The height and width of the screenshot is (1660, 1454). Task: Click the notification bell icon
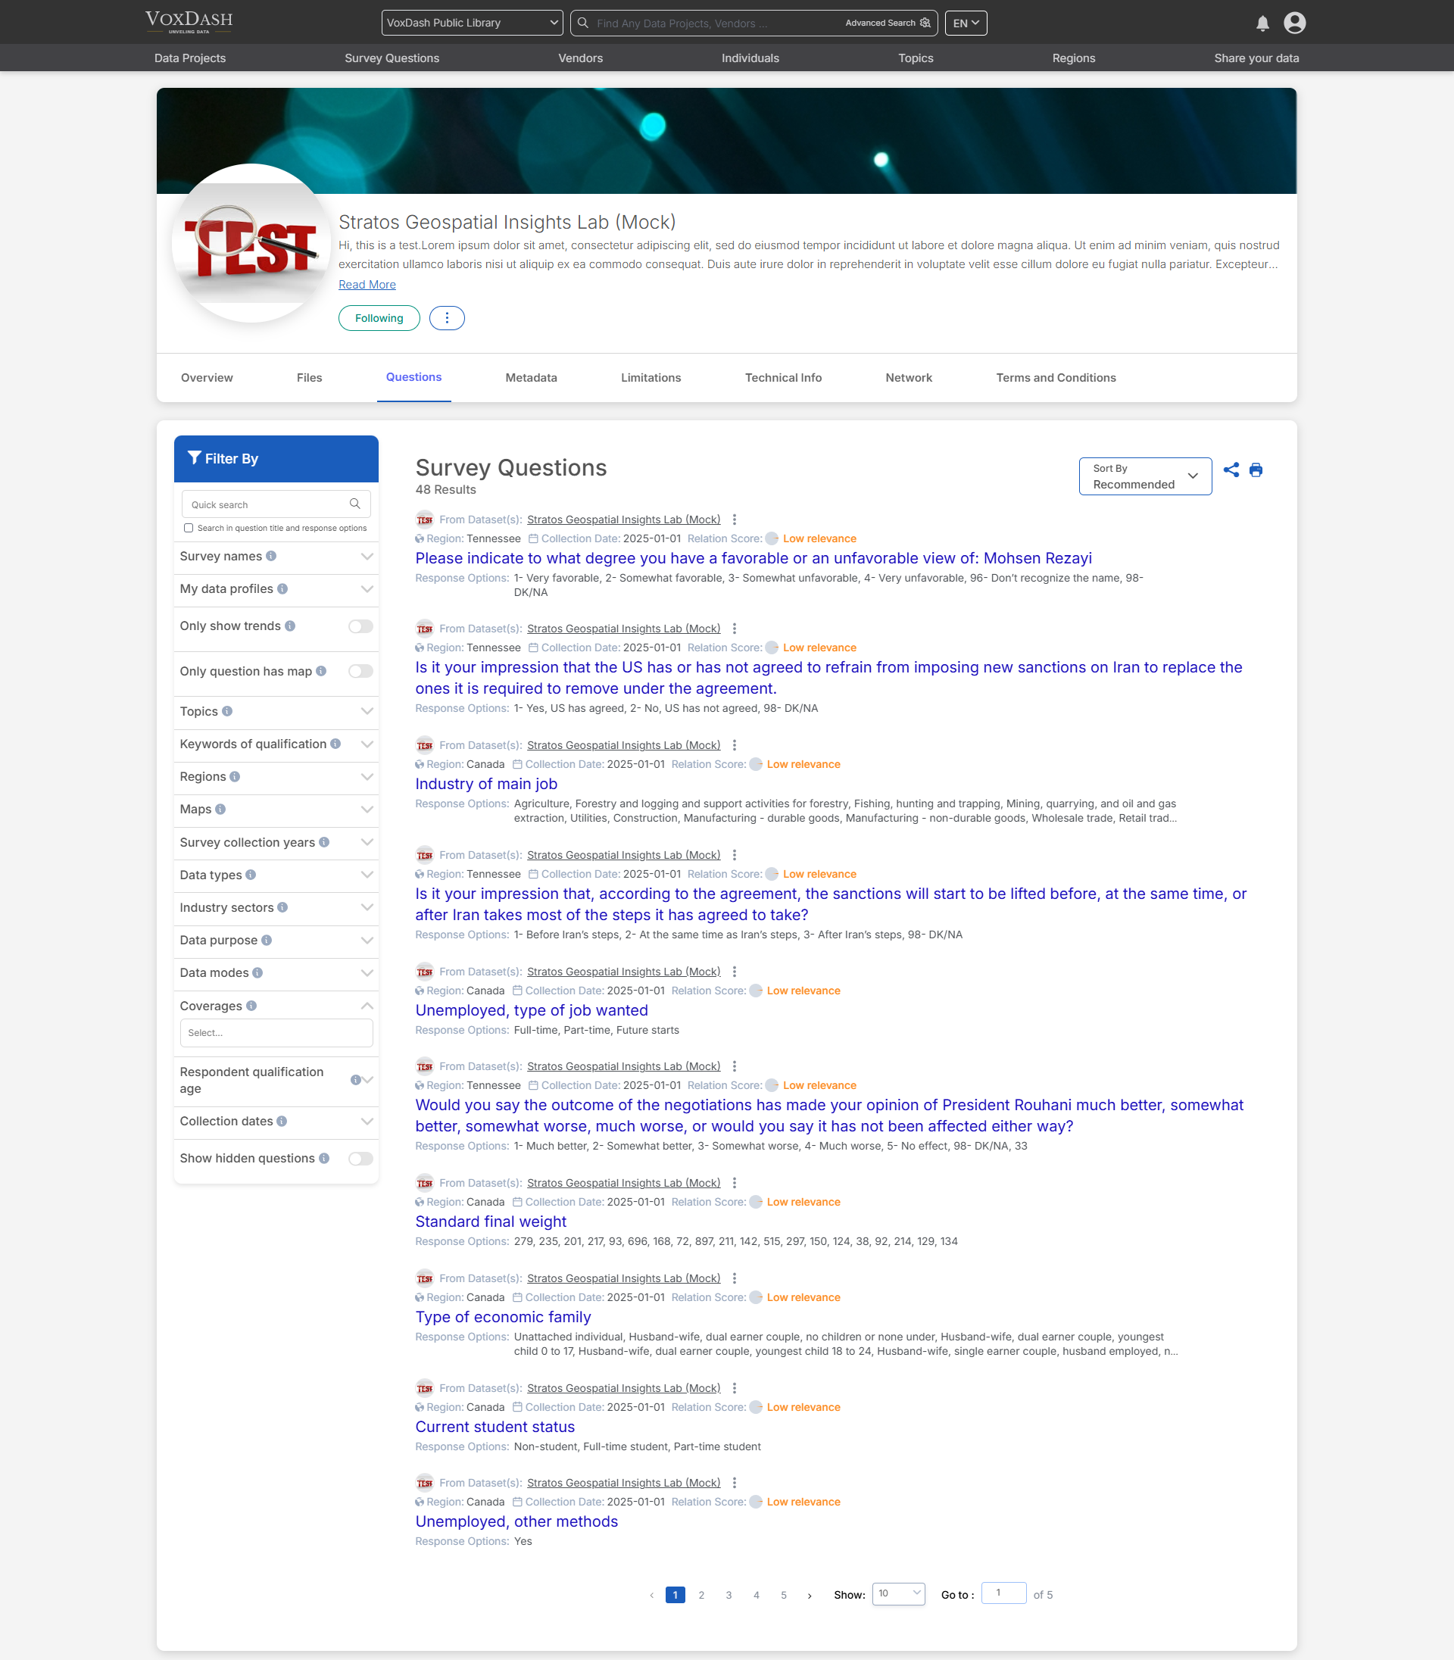pyautogui.click(x=1262, y=23)
